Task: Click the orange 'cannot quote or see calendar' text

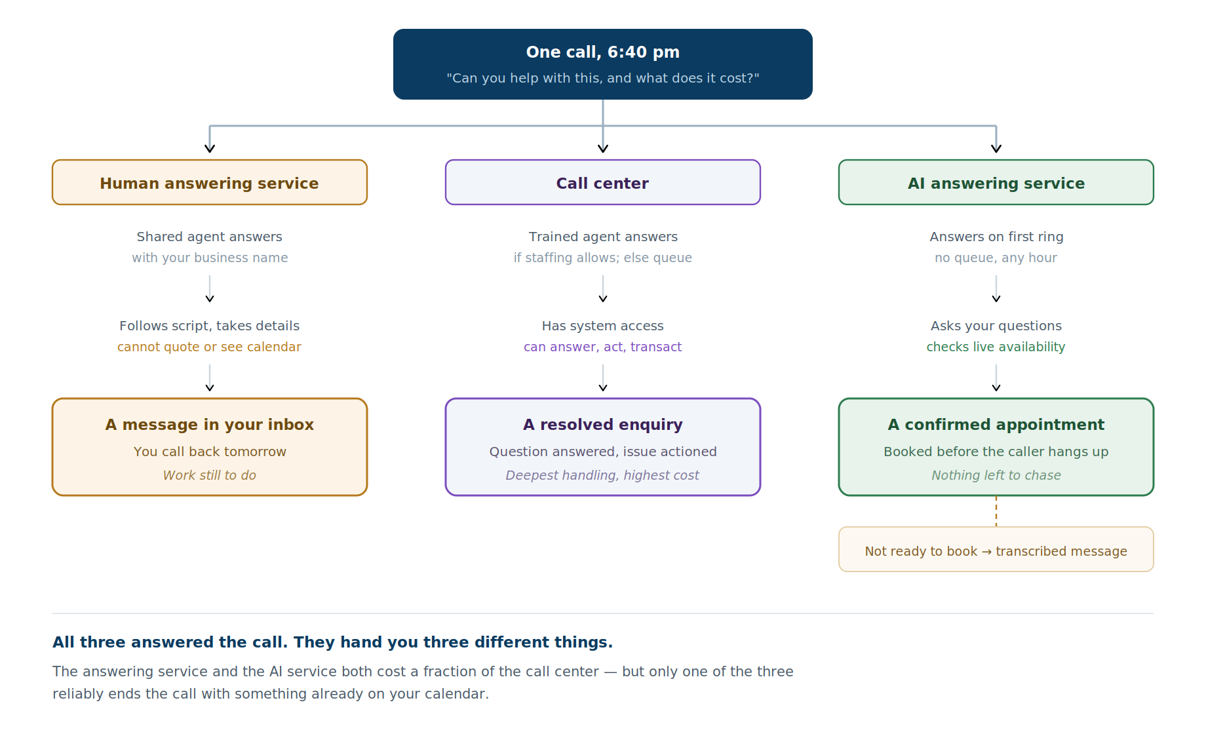Action: 210,347
